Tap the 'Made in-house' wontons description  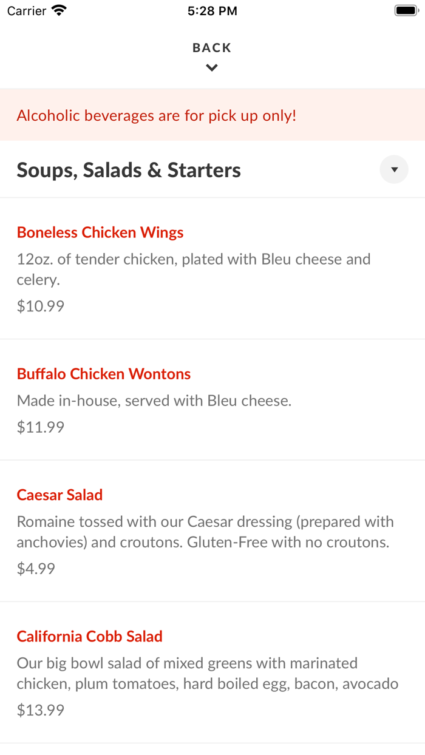tap(154, 401)
